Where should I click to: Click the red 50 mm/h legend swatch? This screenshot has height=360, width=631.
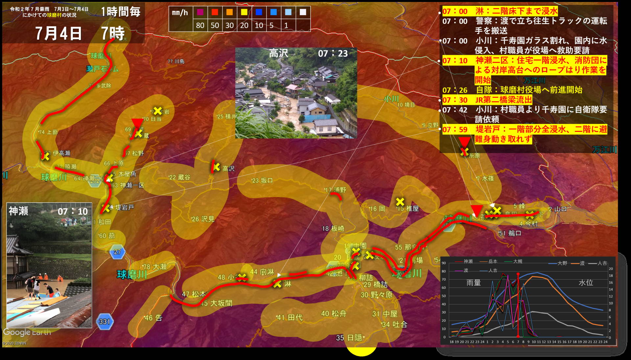215,12
